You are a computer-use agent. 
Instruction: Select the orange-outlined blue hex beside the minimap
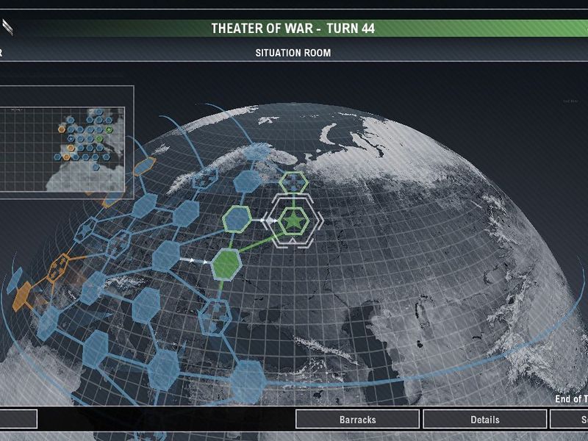point(145,166)
